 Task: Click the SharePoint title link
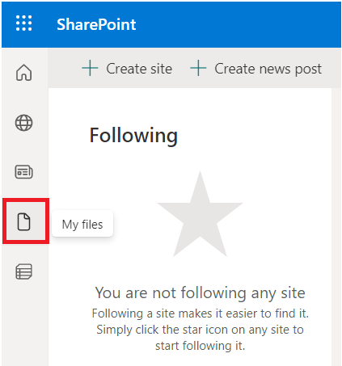pyautogui.click(x=96, y=24)
